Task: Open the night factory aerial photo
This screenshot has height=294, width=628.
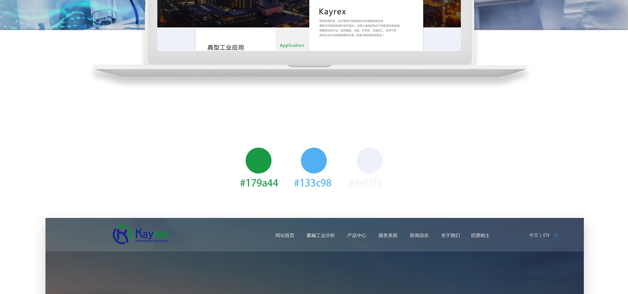Action: (x=233, y=13)
